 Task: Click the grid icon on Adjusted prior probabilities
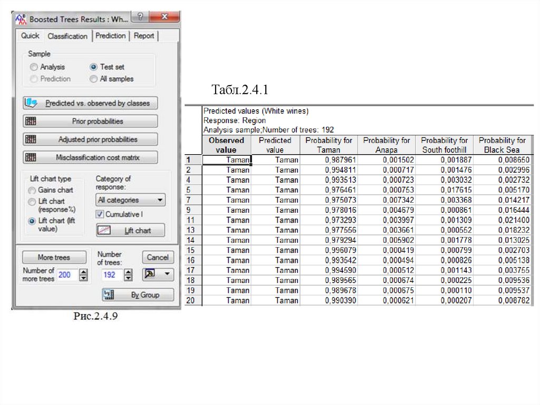click(31, 139)
